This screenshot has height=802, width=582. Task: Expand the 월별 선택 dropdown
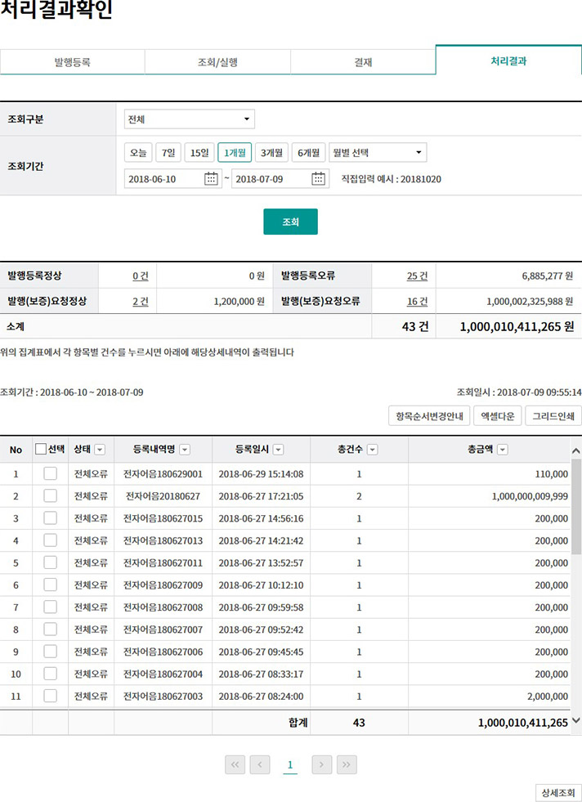(x=378, y=153)
